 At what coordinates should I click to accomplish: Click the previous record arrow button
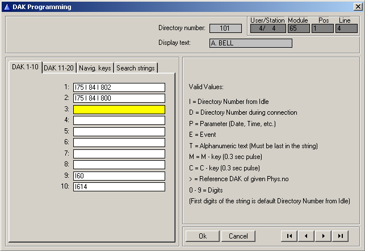tap(307, 236)
